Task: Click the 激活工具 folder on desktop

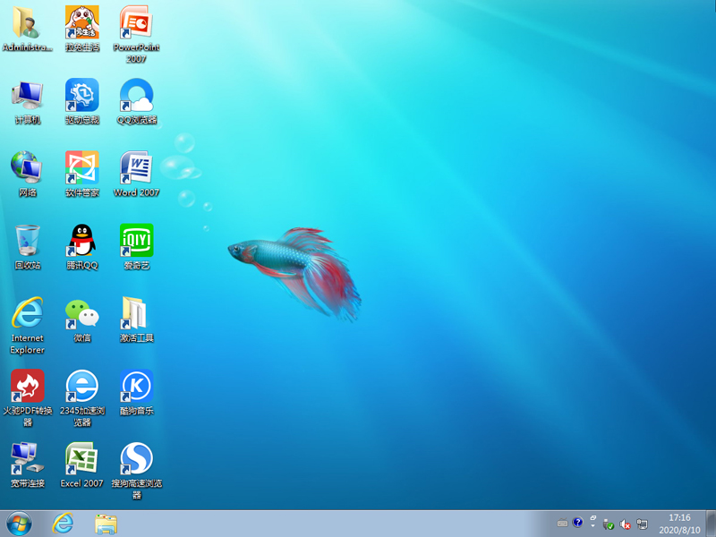Action: (136, 313)
